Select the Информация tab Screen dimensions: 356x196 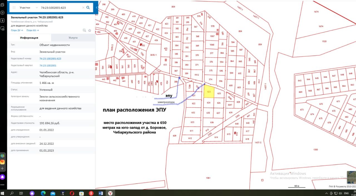(x=29, y=38)
